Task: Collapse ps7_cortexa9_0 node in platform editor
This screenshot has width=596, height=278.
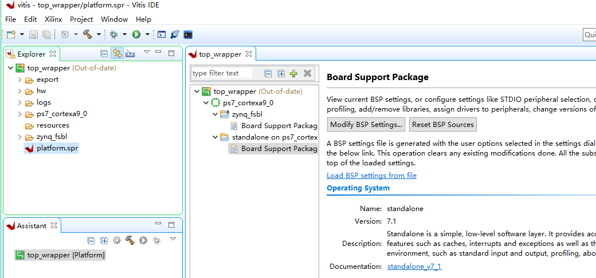Action: click(x=206, y=103)
